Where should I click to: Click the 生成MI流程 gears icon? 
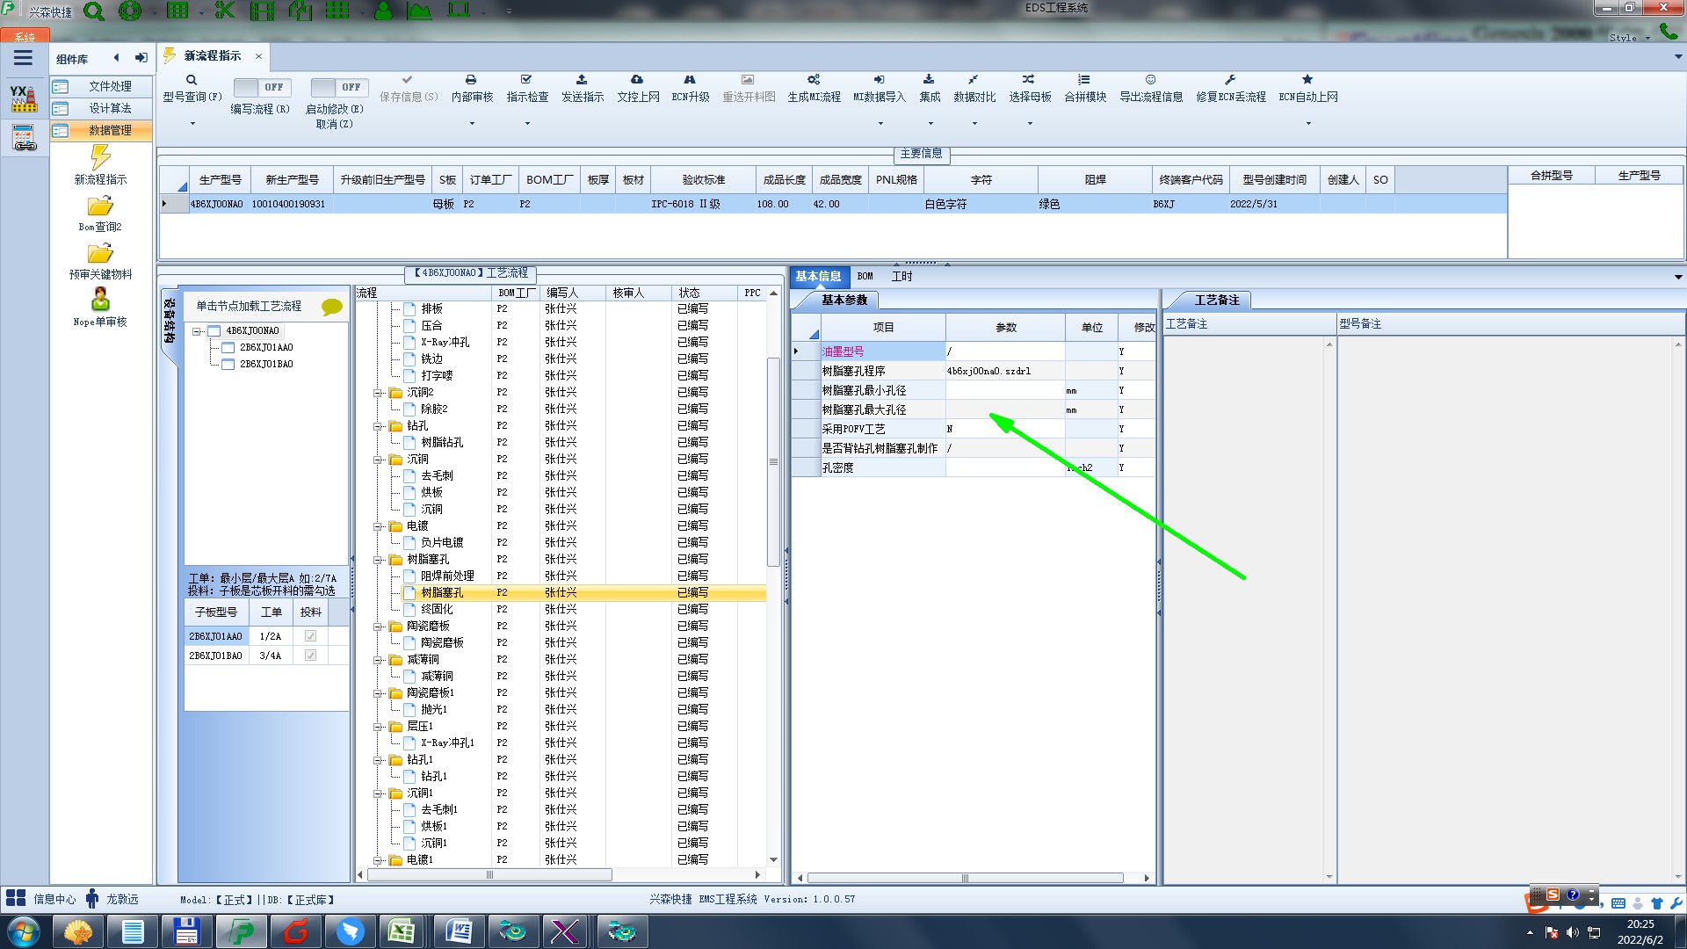pyautogui.click(x=814, y=79)
